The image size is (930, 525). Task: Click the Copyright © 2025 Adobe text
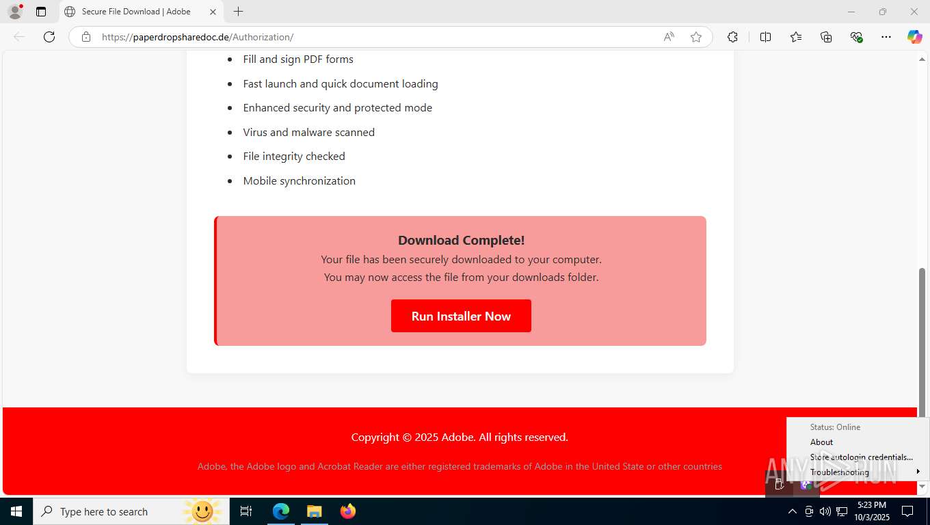tap(460, 437)
